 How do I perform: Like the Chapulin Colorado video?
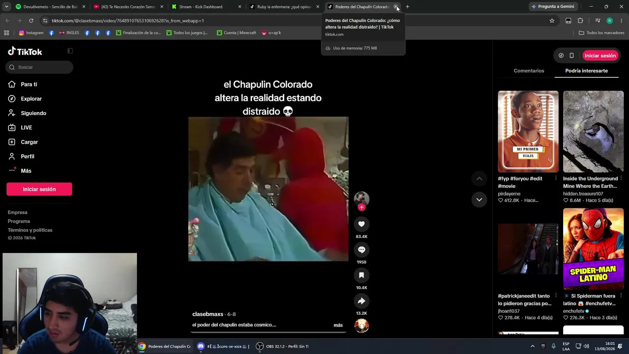point(361,224)
